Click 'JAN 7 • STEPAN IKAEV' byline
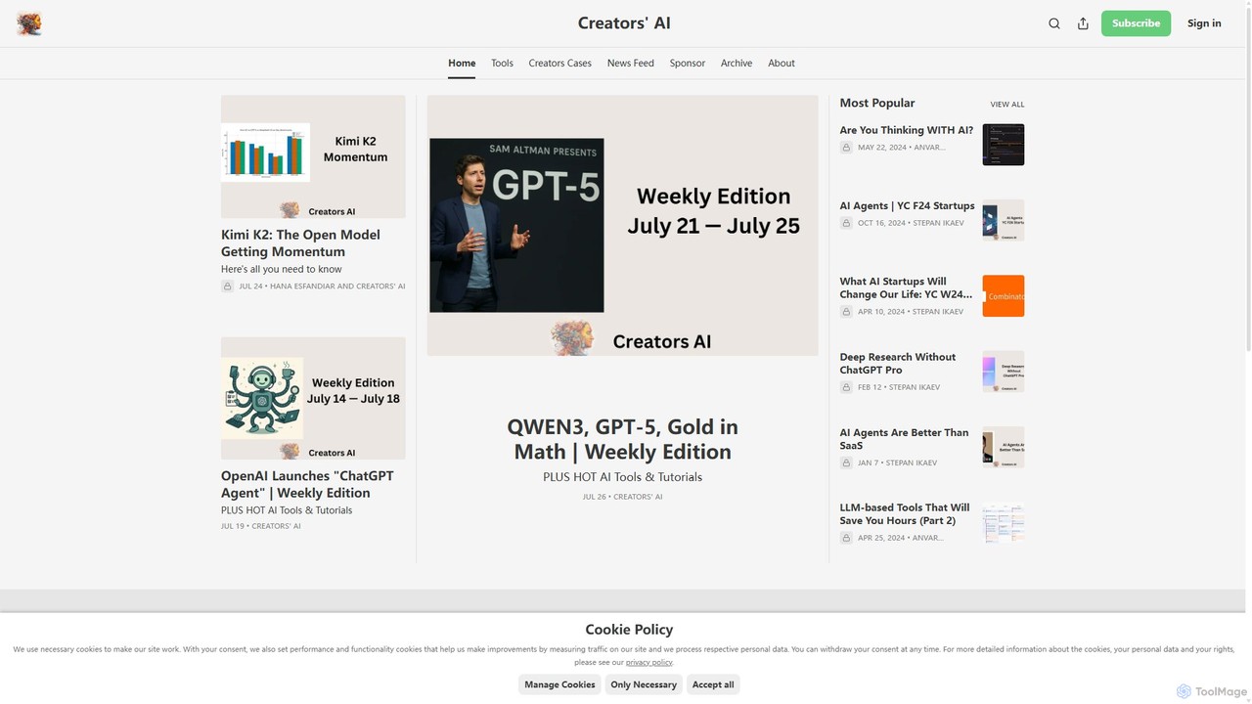 (x=898, y=462)
